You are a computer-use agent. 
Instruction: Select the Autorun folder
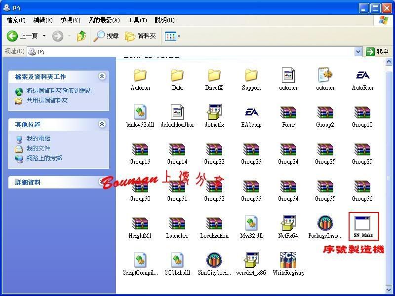[x=140, y=79]
